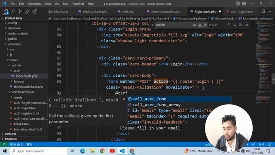Screen dimensions: 275x155
Task: Toggle Use Regular Expression in find
Action: pyautogui.click(x=205, y=25)
